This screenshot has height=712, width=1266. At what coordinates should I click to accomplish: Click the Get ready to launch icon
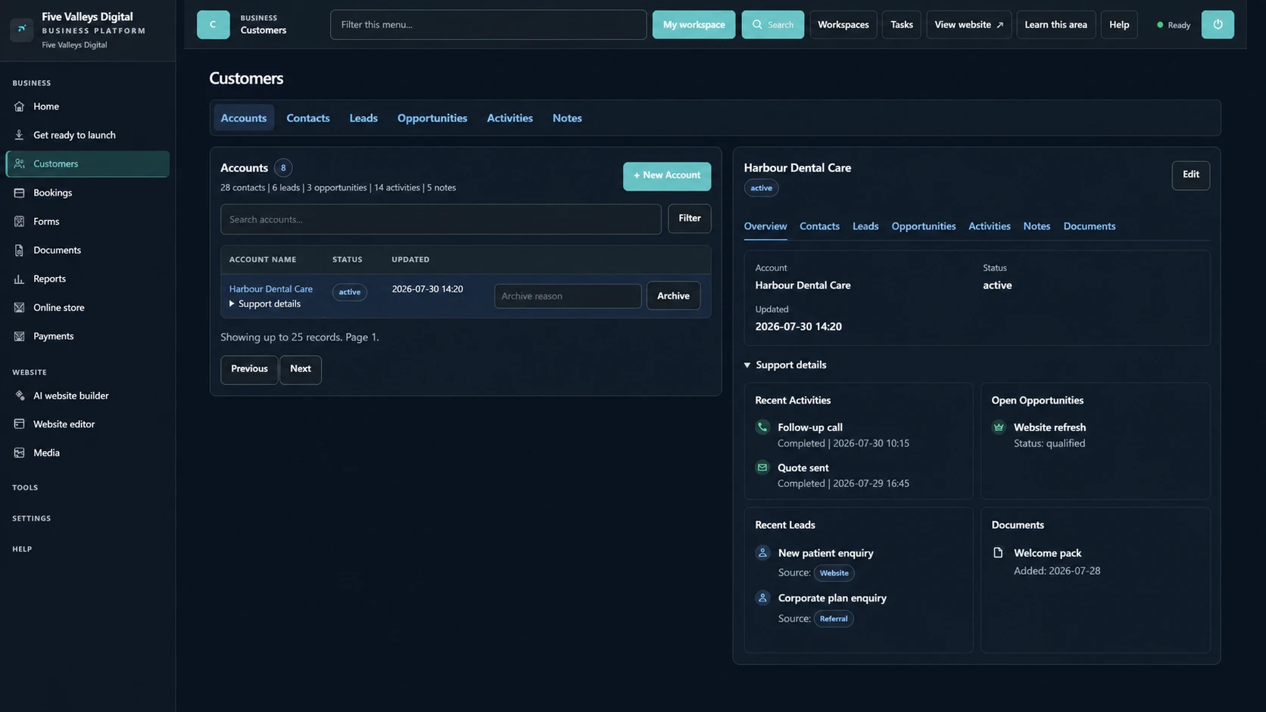click(x=20, y=135)
